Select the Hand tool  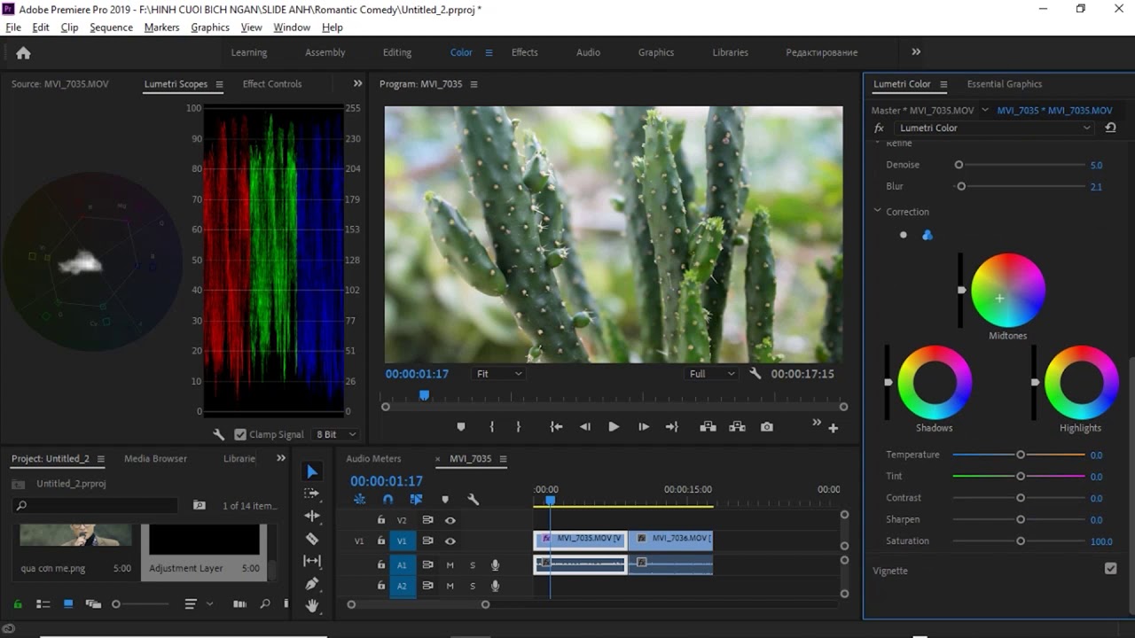tap(312, 606)
